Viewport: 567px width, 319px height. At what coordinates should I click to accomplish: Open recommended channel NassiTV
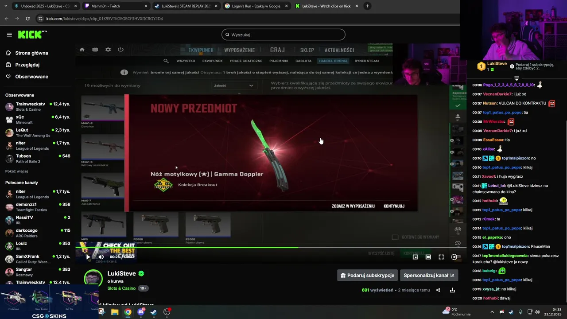click(x=37, y=220)
